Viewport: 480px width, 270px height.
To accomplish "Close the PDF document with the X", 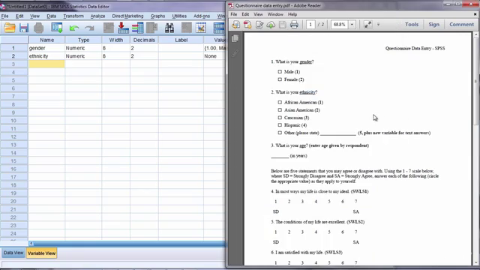I will click(x=475, y=14).
